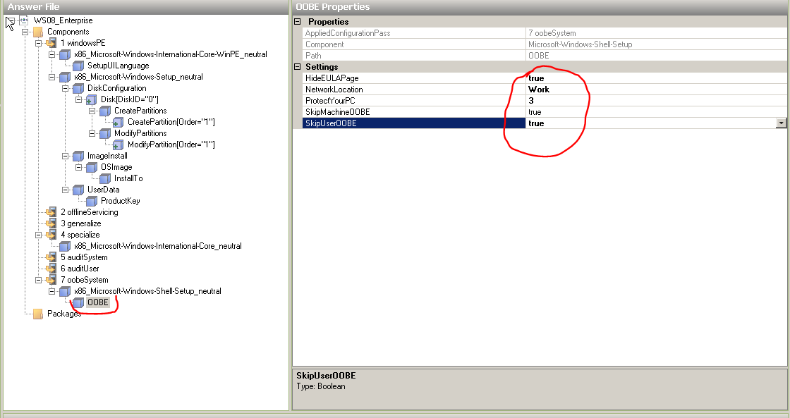Select the OOBE tree item
This screenshot has height=418, width=790.
click(x=98, y=302)
